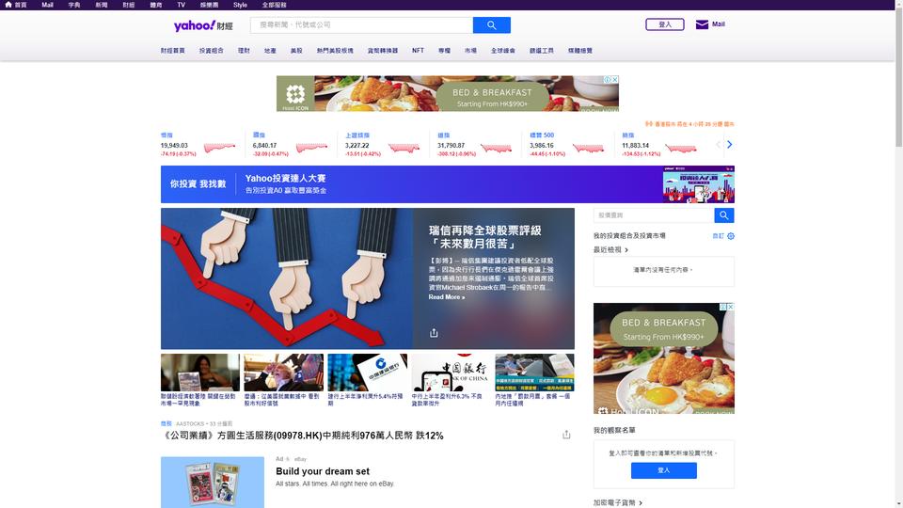Focus the sidebar stock quote search field
This screenshot has height=508, width=903.
click(x=654, y=215)
